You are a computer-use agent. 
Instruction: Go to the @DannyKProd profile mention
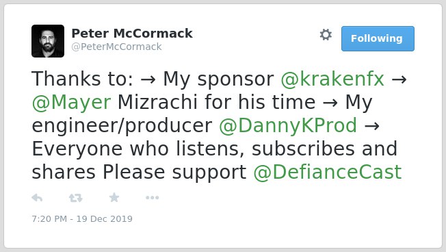[x=288, y=125]
